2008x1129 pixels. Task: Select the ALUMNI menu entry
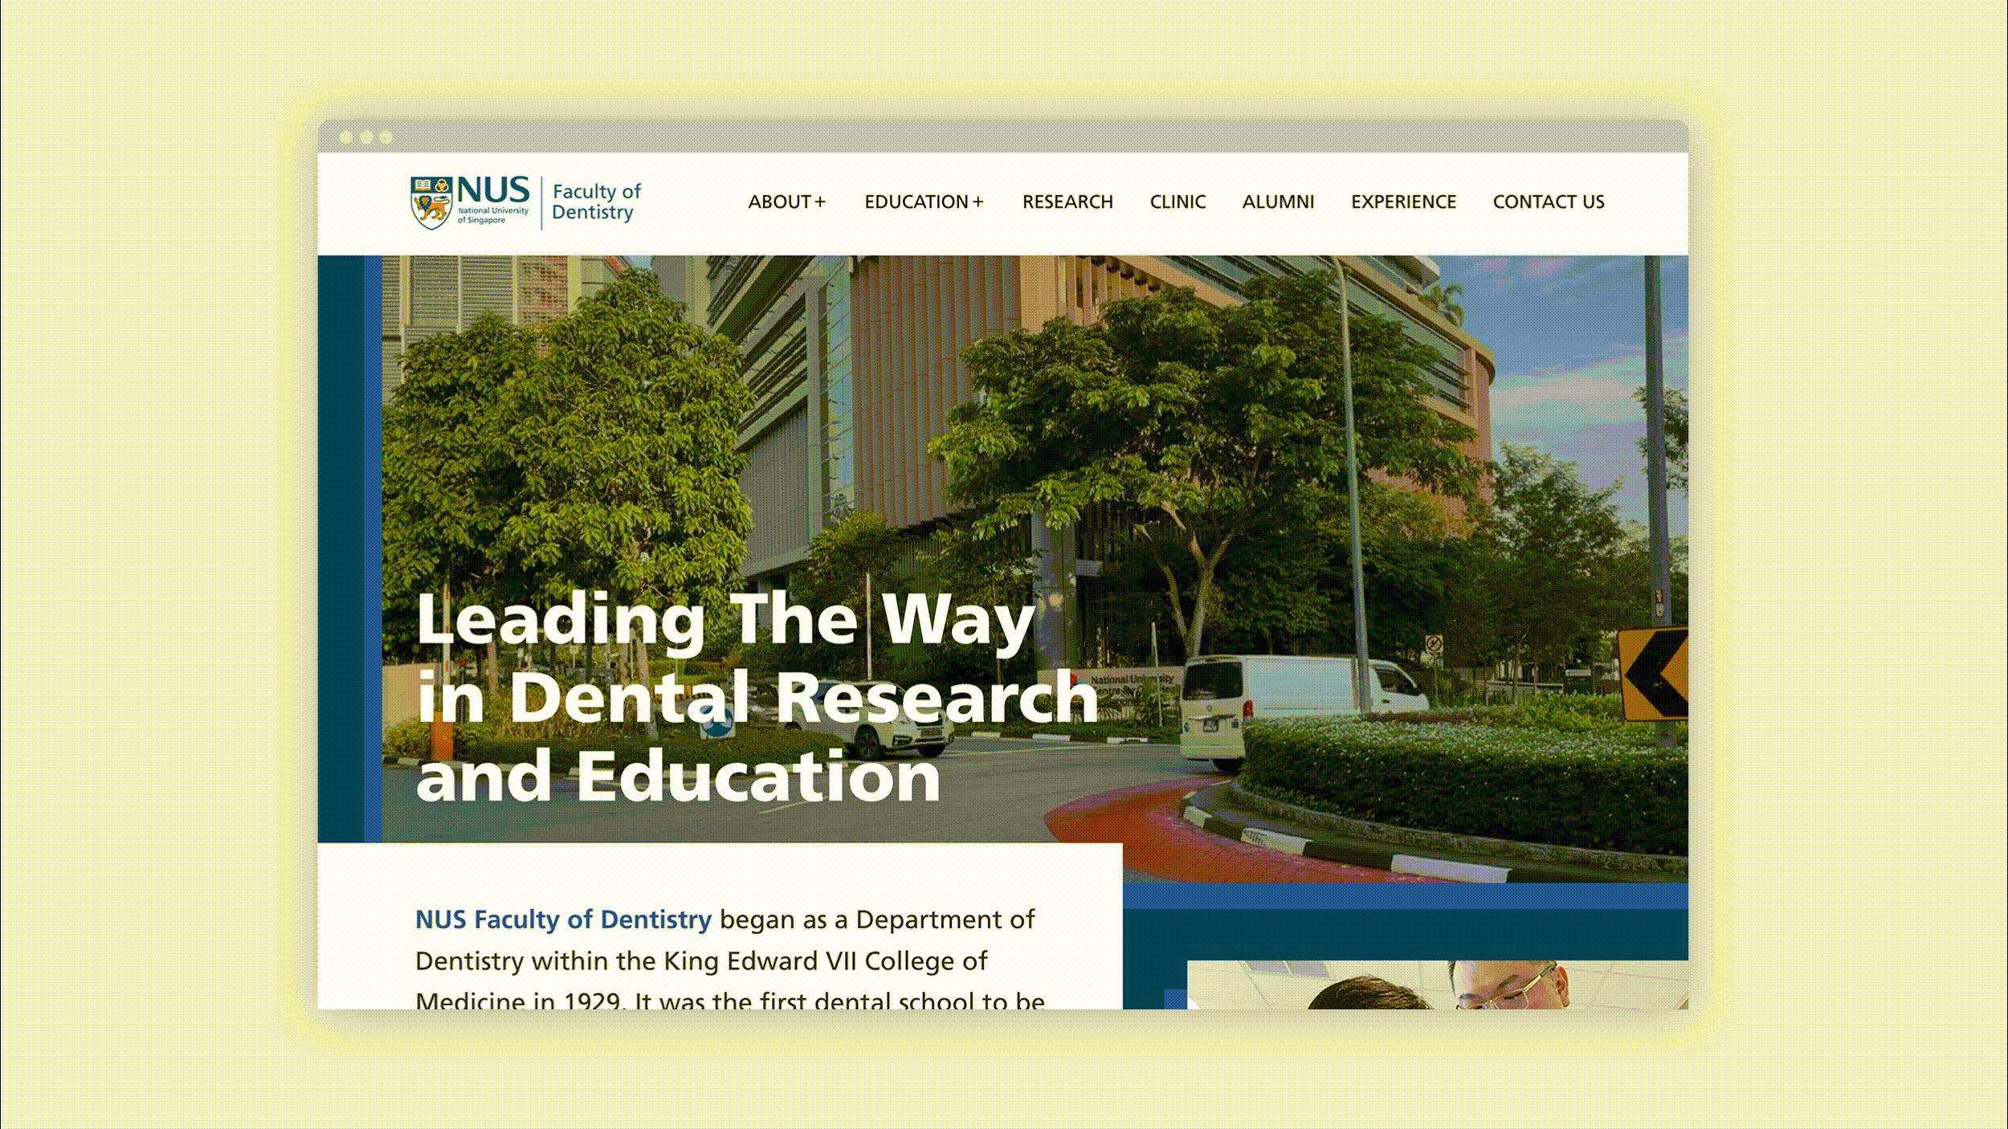tap(1279, 202)
